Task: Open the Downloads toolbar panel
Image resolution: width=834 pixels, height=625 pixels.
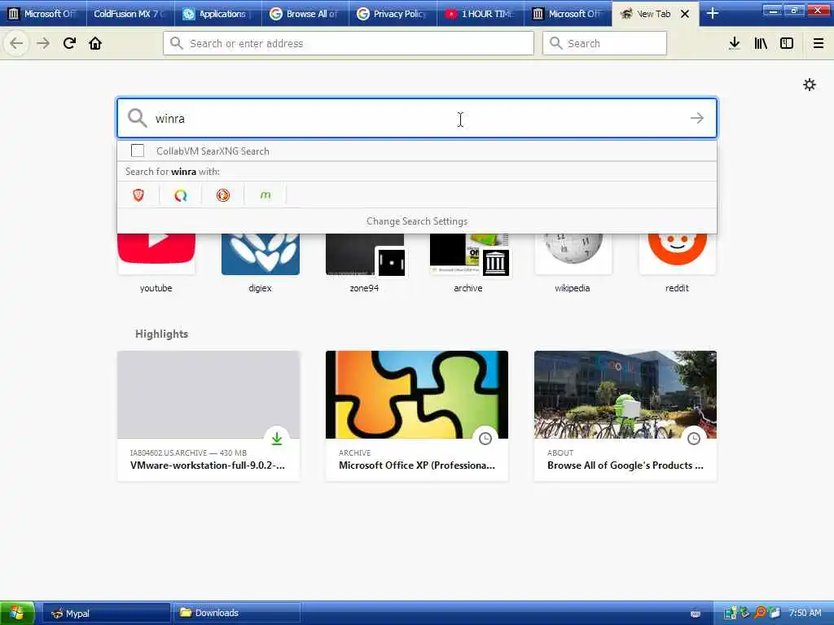Action: [x=734, y=43]
